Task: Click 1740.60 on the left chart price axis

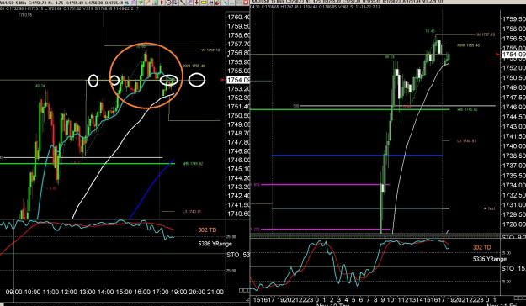Action: [x=238, y=214]
